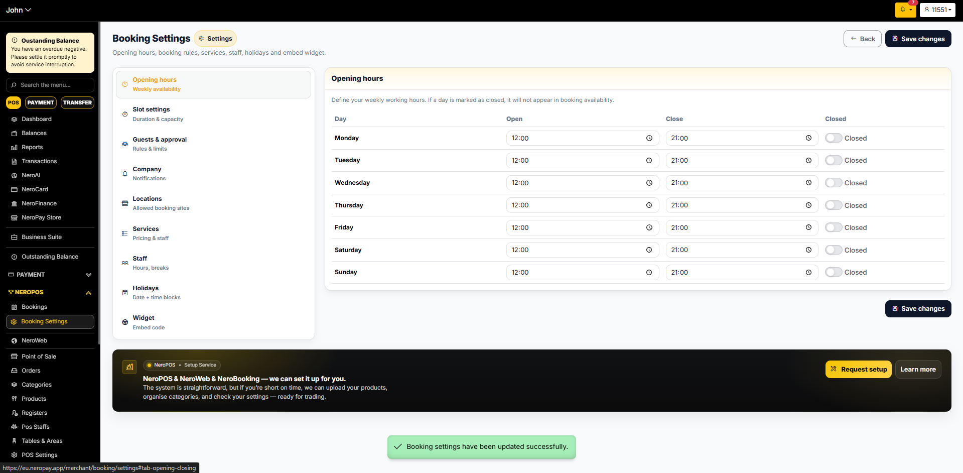Open the 11551 account dropdown
Viewport: 963px width, 473px height.
tap(937, 10)
